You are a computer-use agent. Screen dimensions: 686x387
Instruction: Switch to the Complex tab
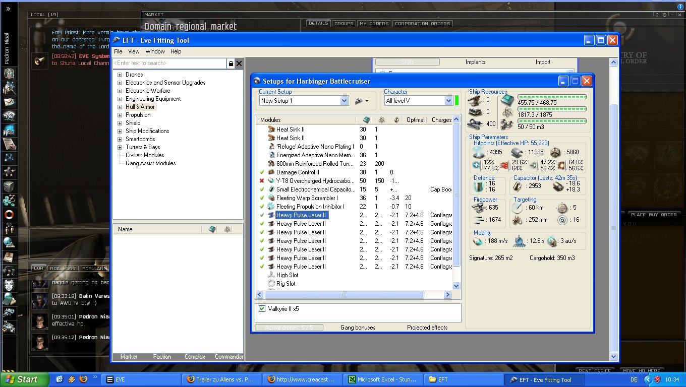point(195,357)
